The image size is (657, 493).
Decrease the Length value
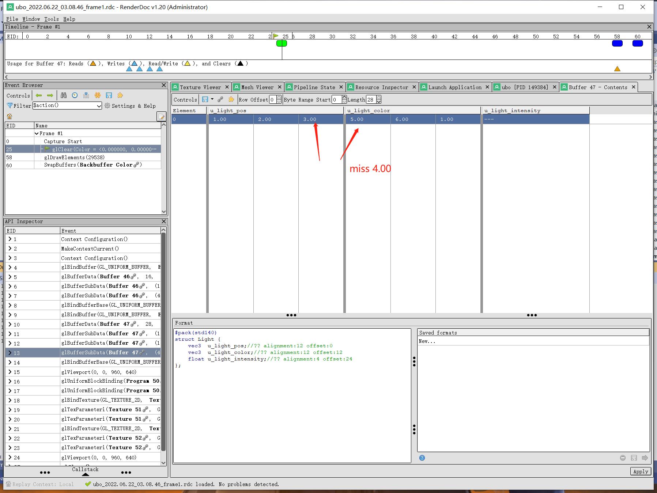point(379,102)
